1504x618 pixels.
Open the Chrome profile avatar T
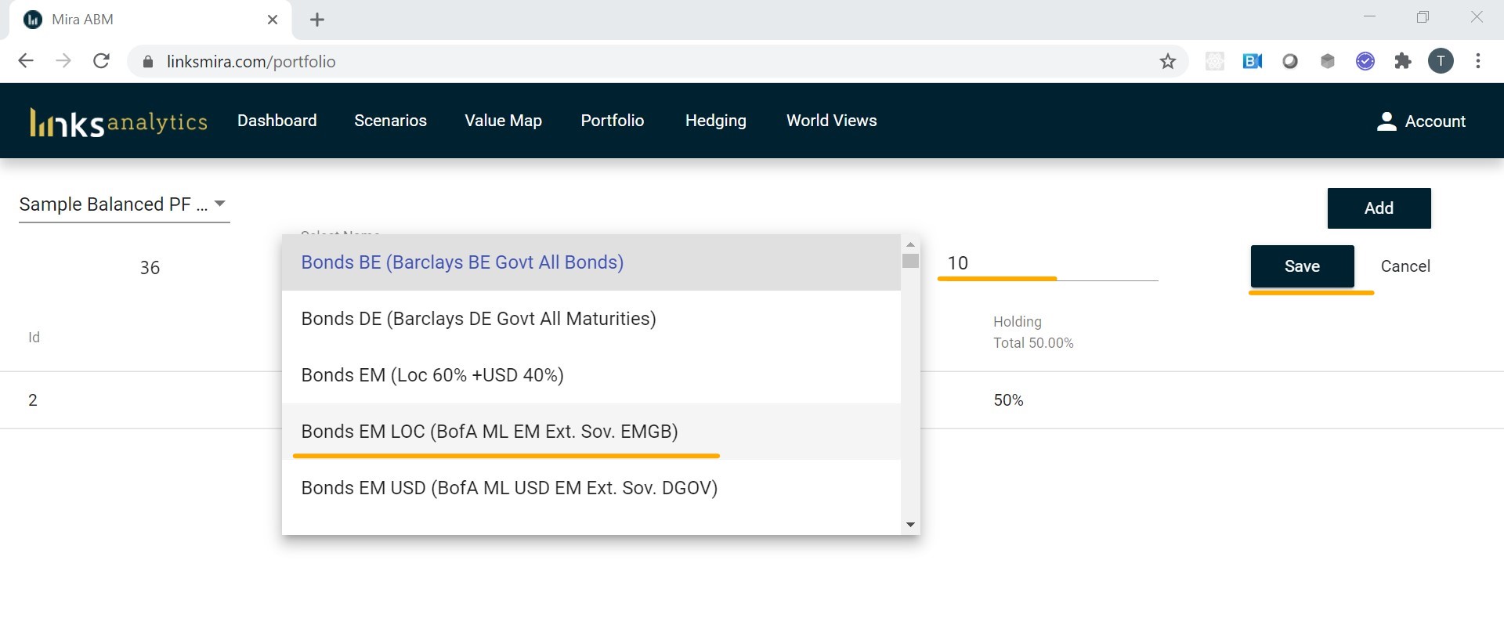click(x=1441, y=61)
